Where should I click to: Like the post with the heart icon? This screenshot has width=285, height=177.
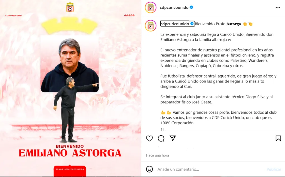(x=149, y=138)
